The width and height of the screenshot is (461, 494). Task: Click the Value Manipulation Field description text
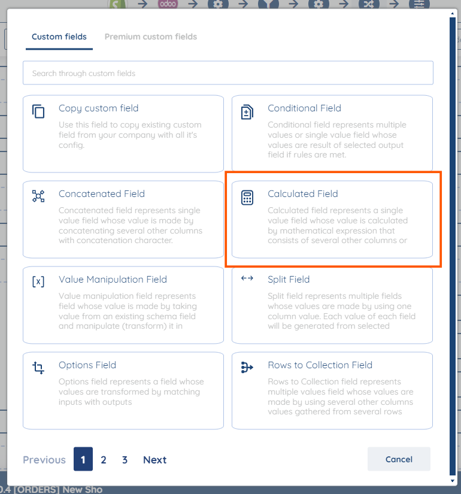[x=128, y=311]
